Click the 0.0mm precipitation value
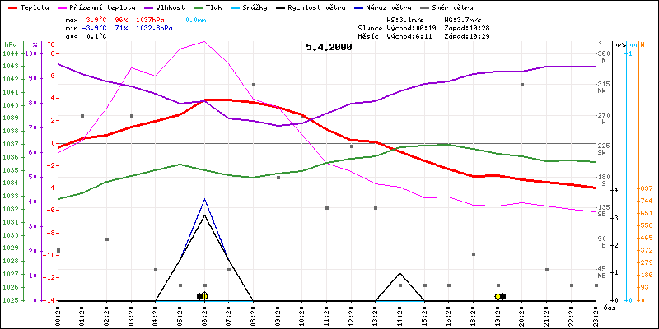659x329 pixels. click(x=196, y=19)
